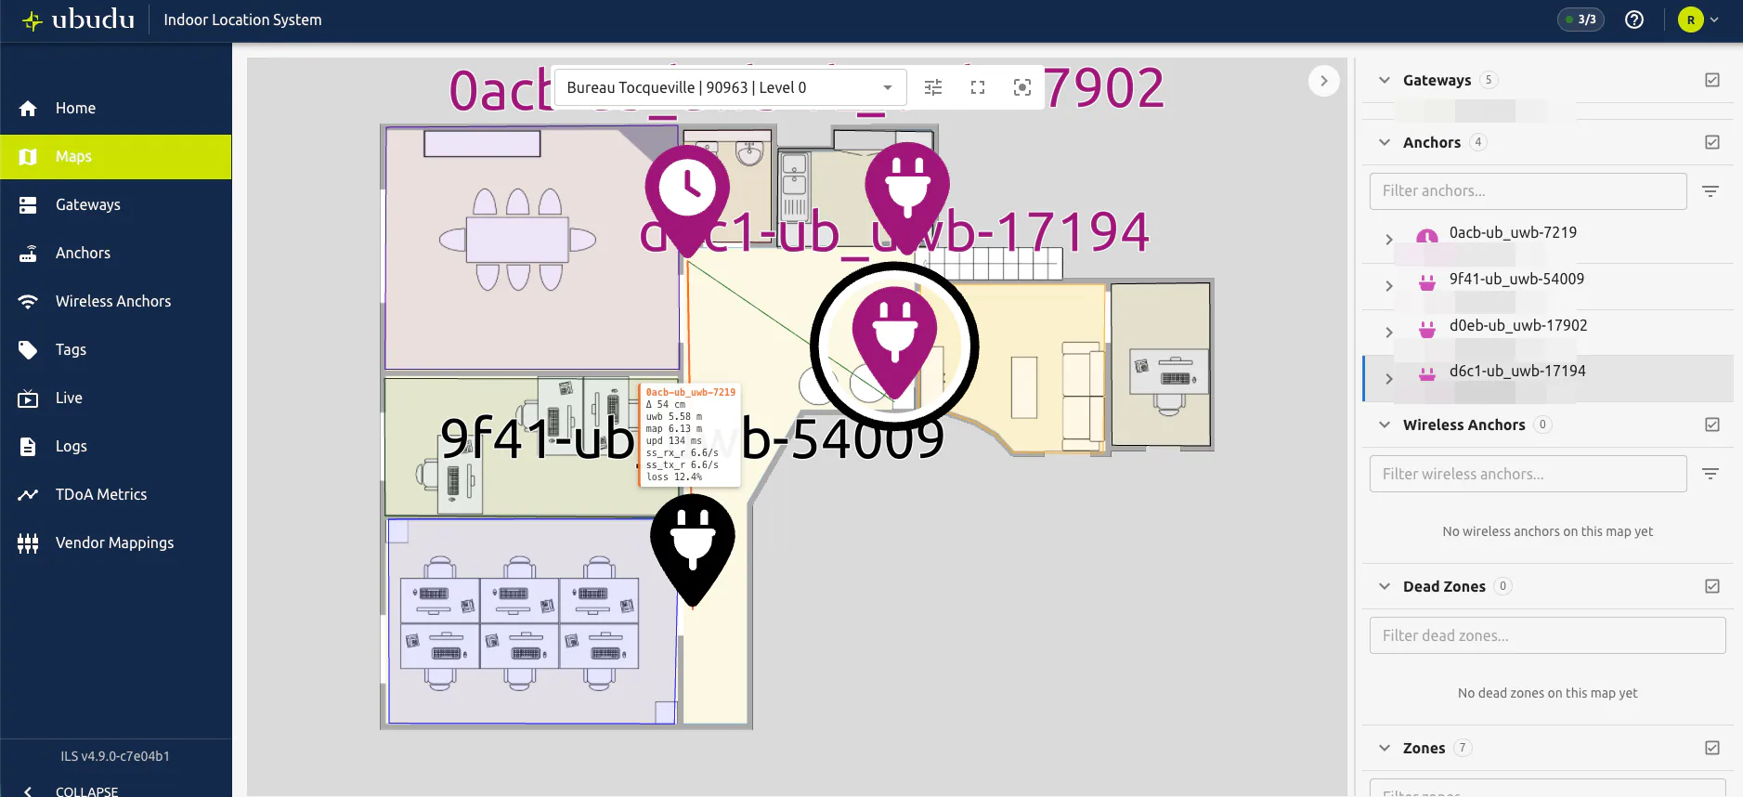Click the ubudu logo

[79, 20]
